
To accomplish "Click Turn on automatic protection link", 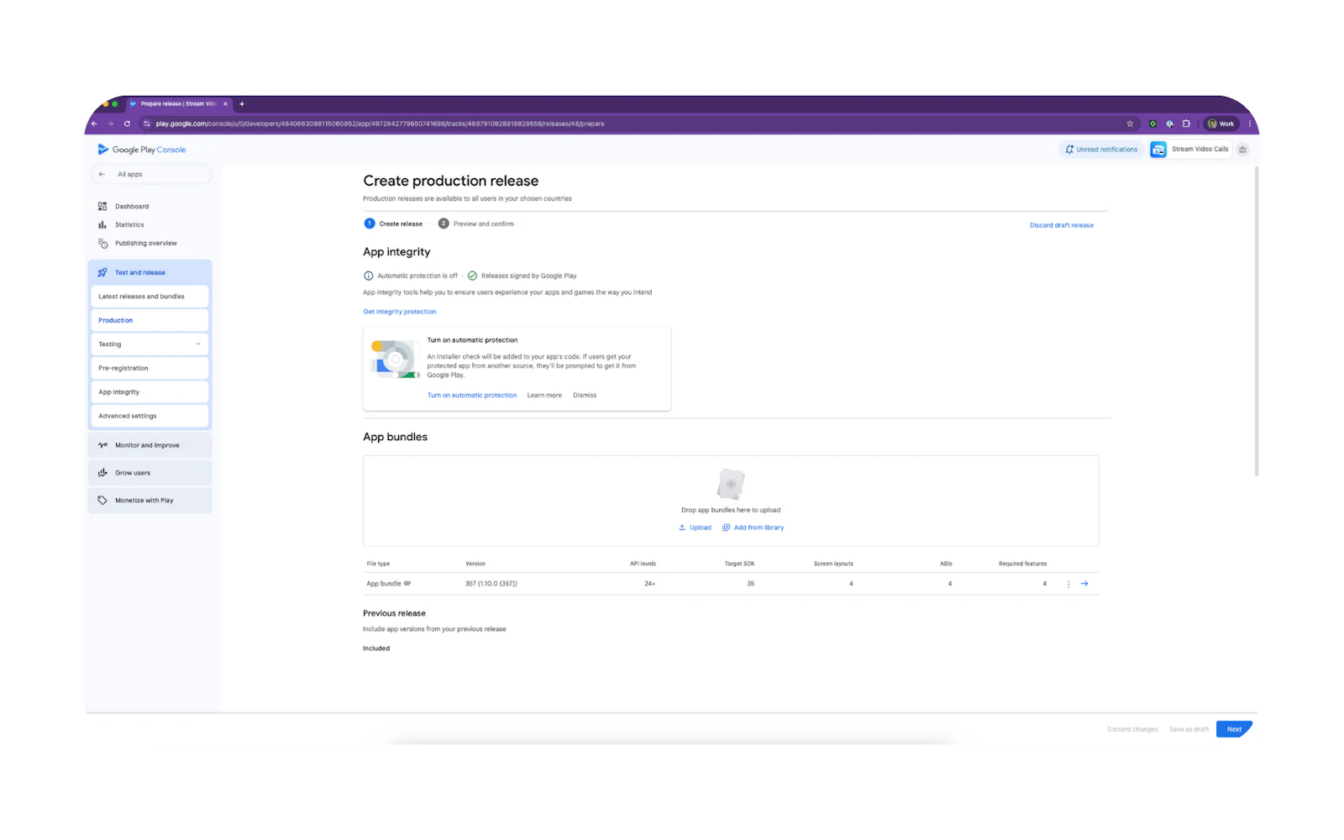I will 471,396.
